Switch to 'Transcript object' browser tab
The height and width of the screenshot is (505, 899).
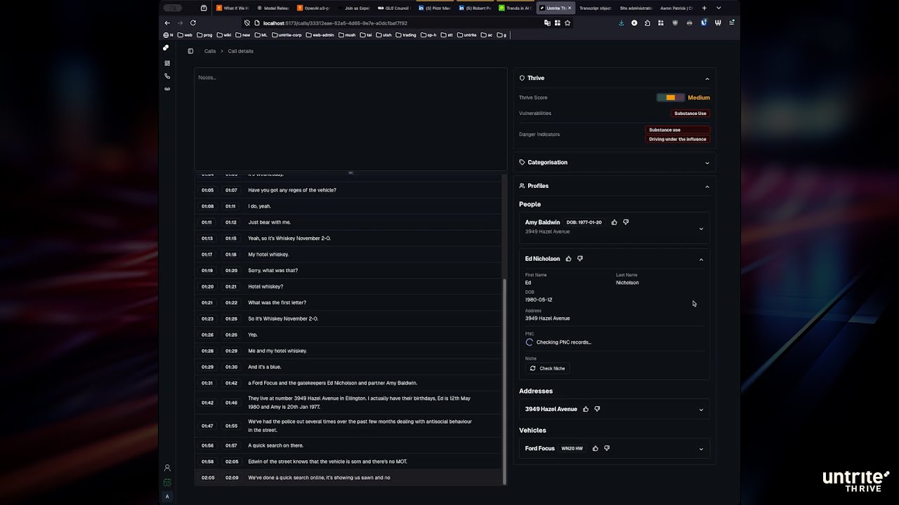(x=595, y=8)
